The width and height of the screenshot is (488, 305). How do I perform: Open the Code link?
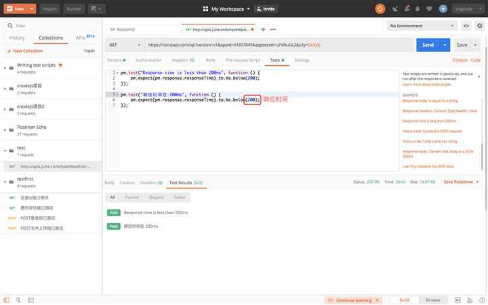476,60
